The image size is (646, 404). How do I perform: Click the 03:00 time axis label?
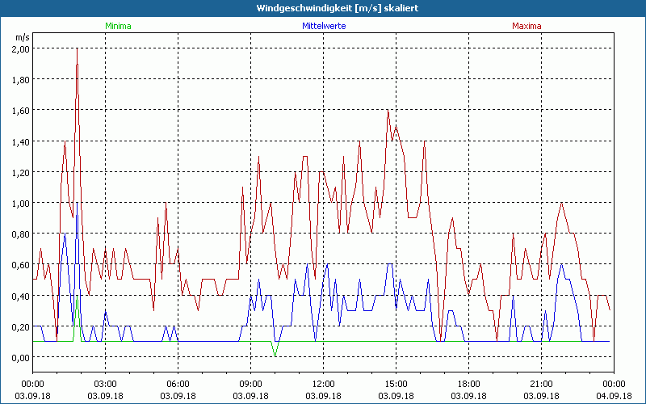(x=105, y=384)
